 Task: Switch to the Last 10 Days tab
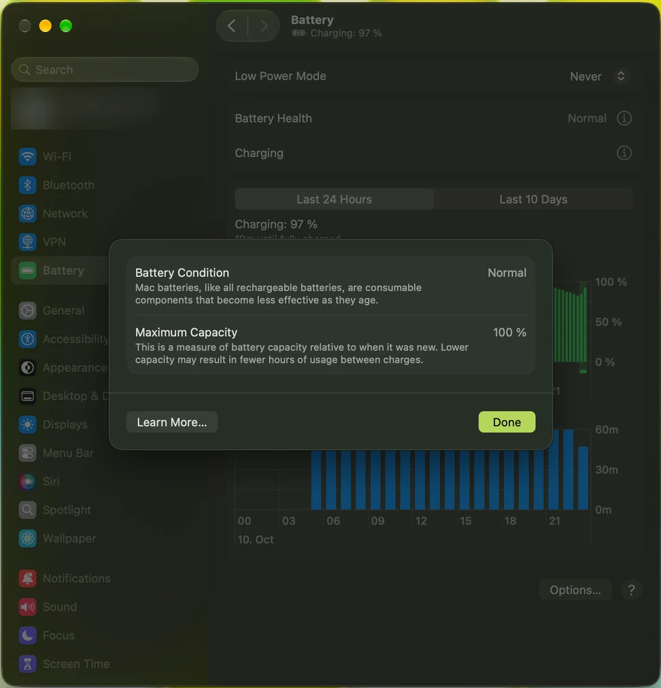[x=534, y=199]
